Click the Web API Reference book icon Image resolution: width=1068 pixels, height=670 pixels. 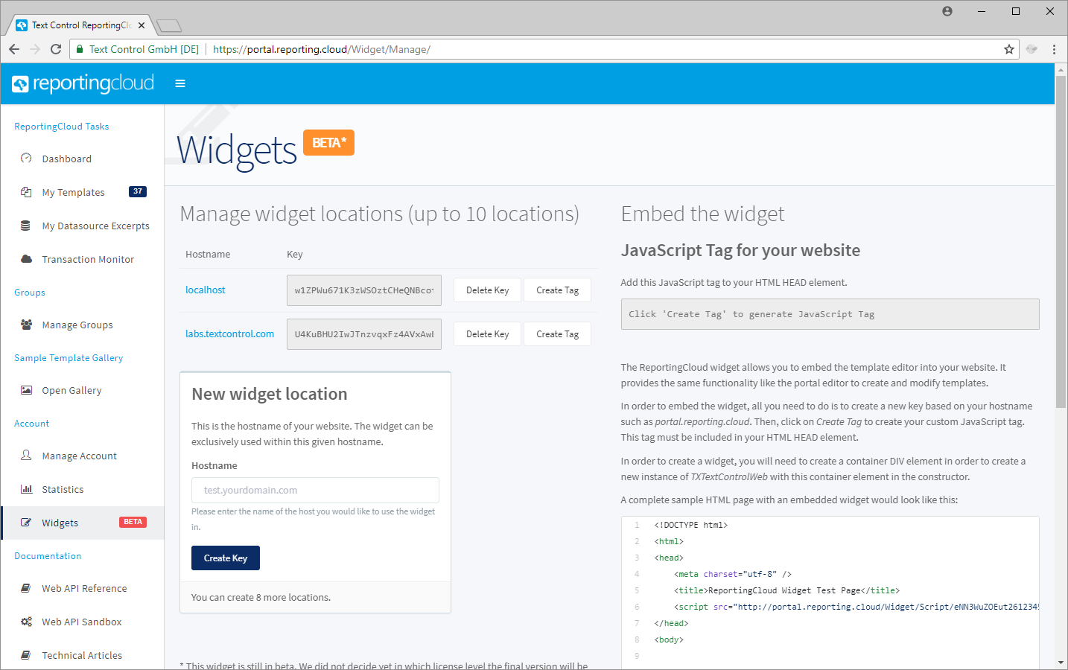pos(26,588)
